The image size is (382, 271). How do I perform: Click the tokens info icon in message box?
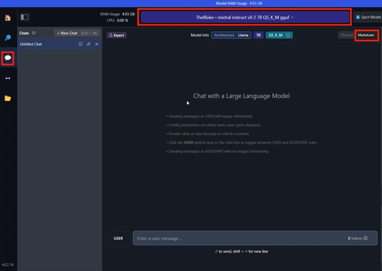click(x=366, y=238)
